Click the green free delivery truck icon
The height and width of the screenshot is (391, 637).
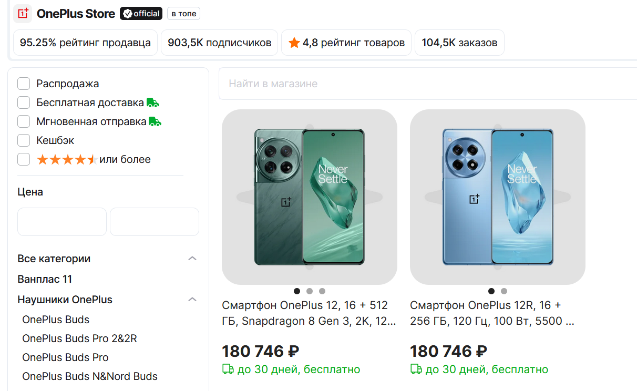[x=153, y=102]
